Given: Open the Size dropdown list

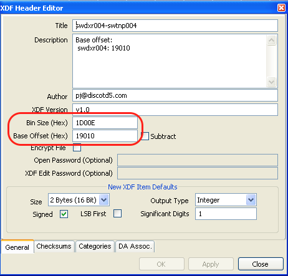Looking at the screenshot, I should tap(103, 200).
